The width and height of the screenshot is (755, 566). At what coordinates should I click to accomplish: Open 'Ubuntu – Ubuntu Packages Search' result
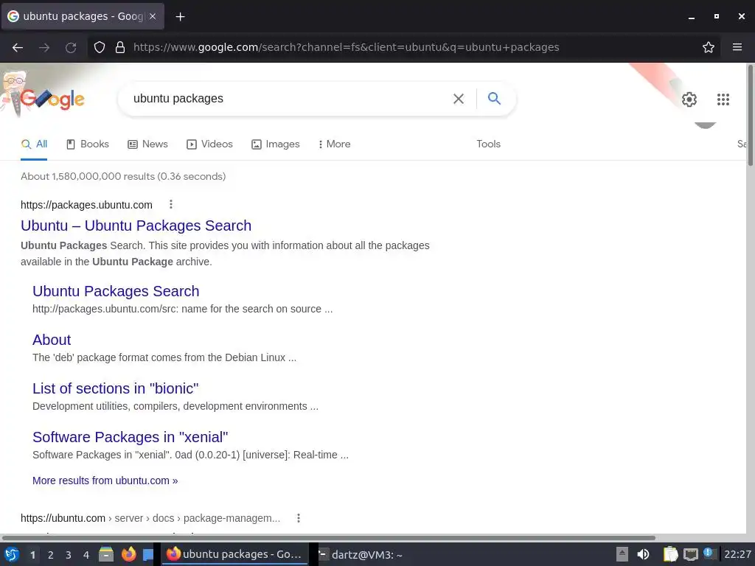(136, 226)
